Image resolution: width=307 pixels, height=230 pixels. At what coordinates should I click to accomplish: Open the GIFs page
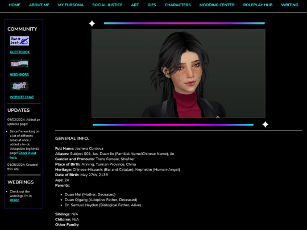pos(152,5)
